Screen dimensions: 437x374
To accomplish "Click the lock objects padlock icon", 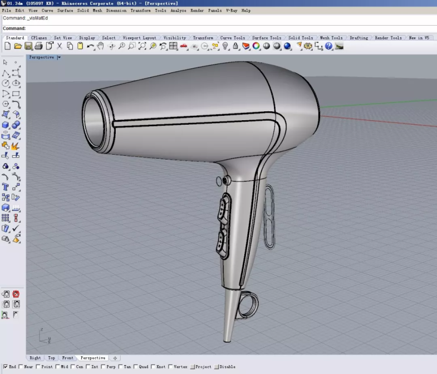I will (235, 46).
